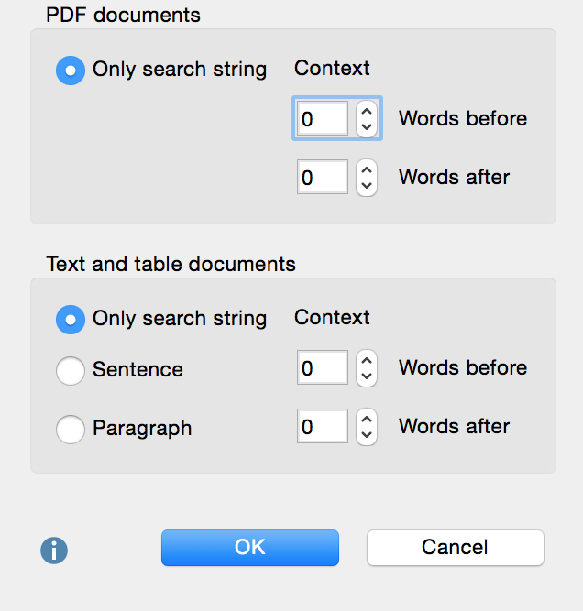The image size is (583, 611).
Task: Click PDF 'Words before' number field
Action: click(x=323, y=119)
